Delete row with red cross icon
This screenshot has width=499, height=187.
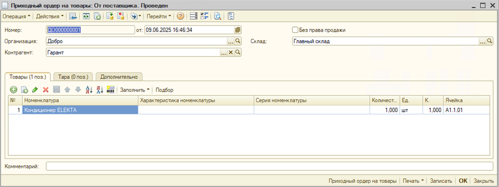46,90
